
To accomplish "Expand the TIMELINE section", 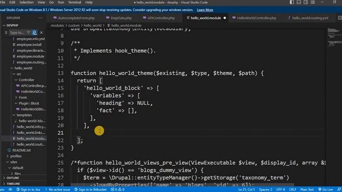I will point(13,183).
